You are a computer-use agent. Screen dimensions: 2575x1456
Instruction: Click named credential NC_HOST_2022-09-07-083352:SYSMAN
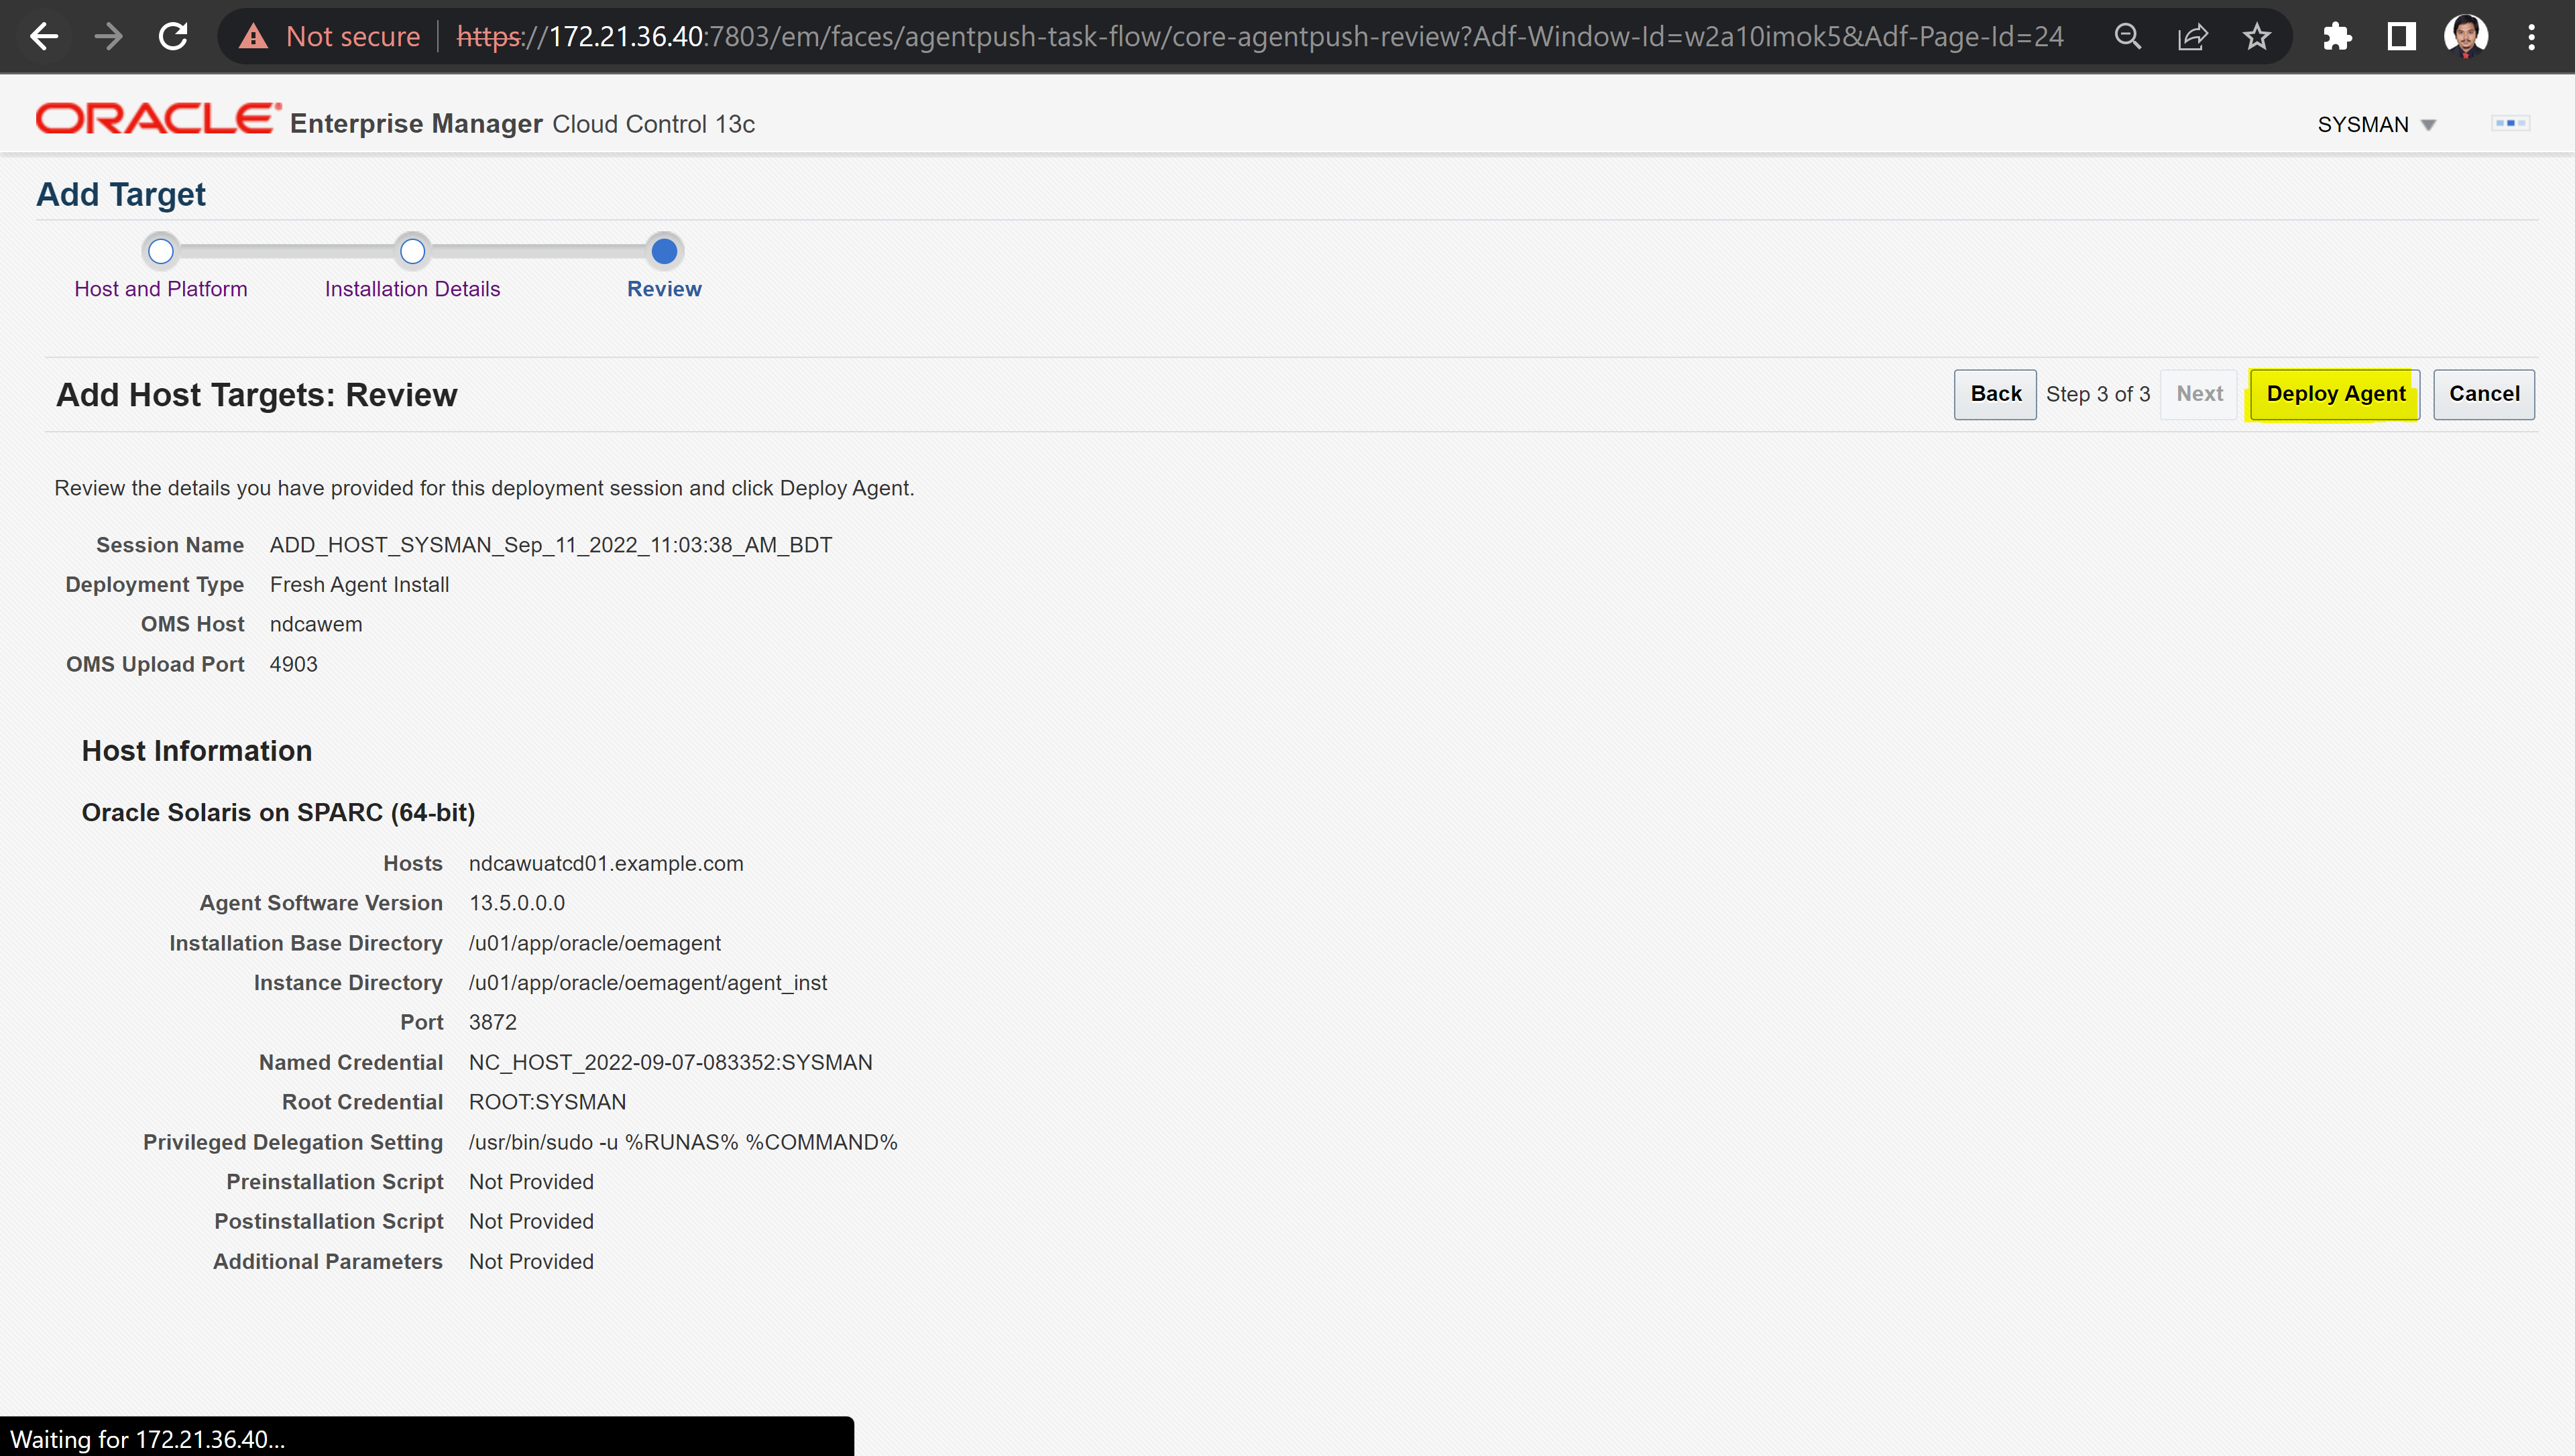(x=670, y=1062)
